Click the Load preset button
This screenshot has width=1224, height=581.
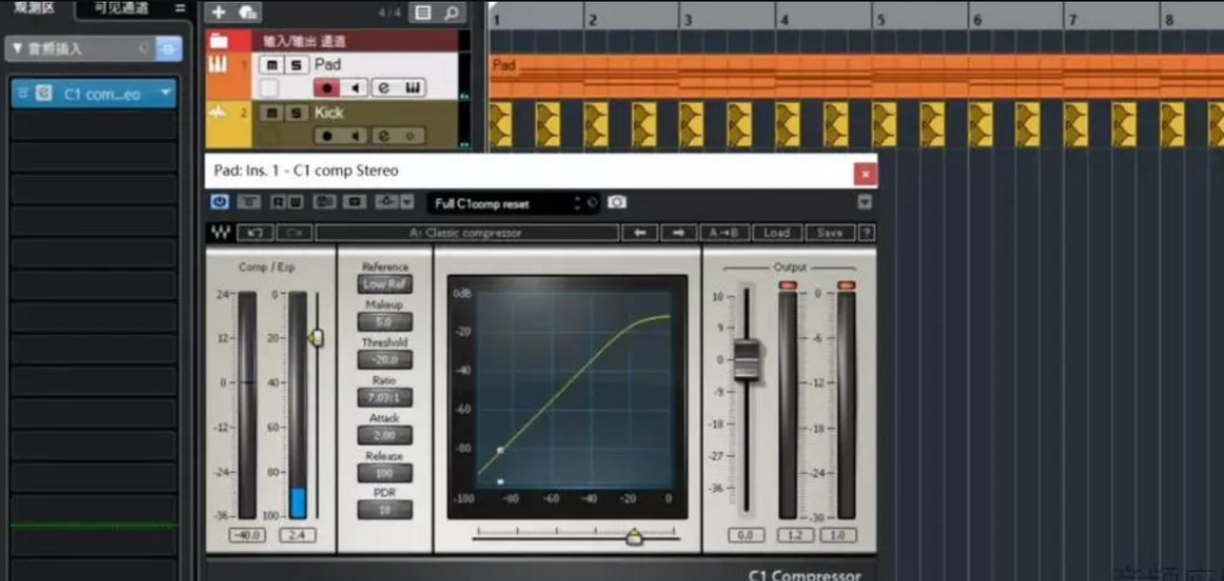(777, 232)
